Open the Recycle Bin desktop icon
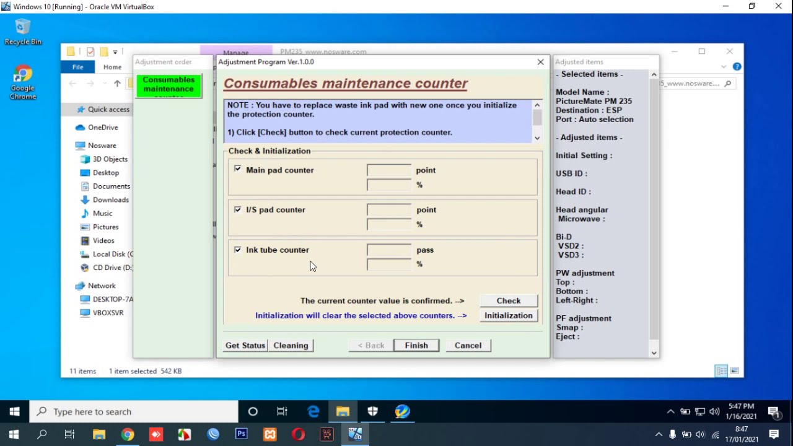The height and width of the screenshot is (446, 793). 23,32
